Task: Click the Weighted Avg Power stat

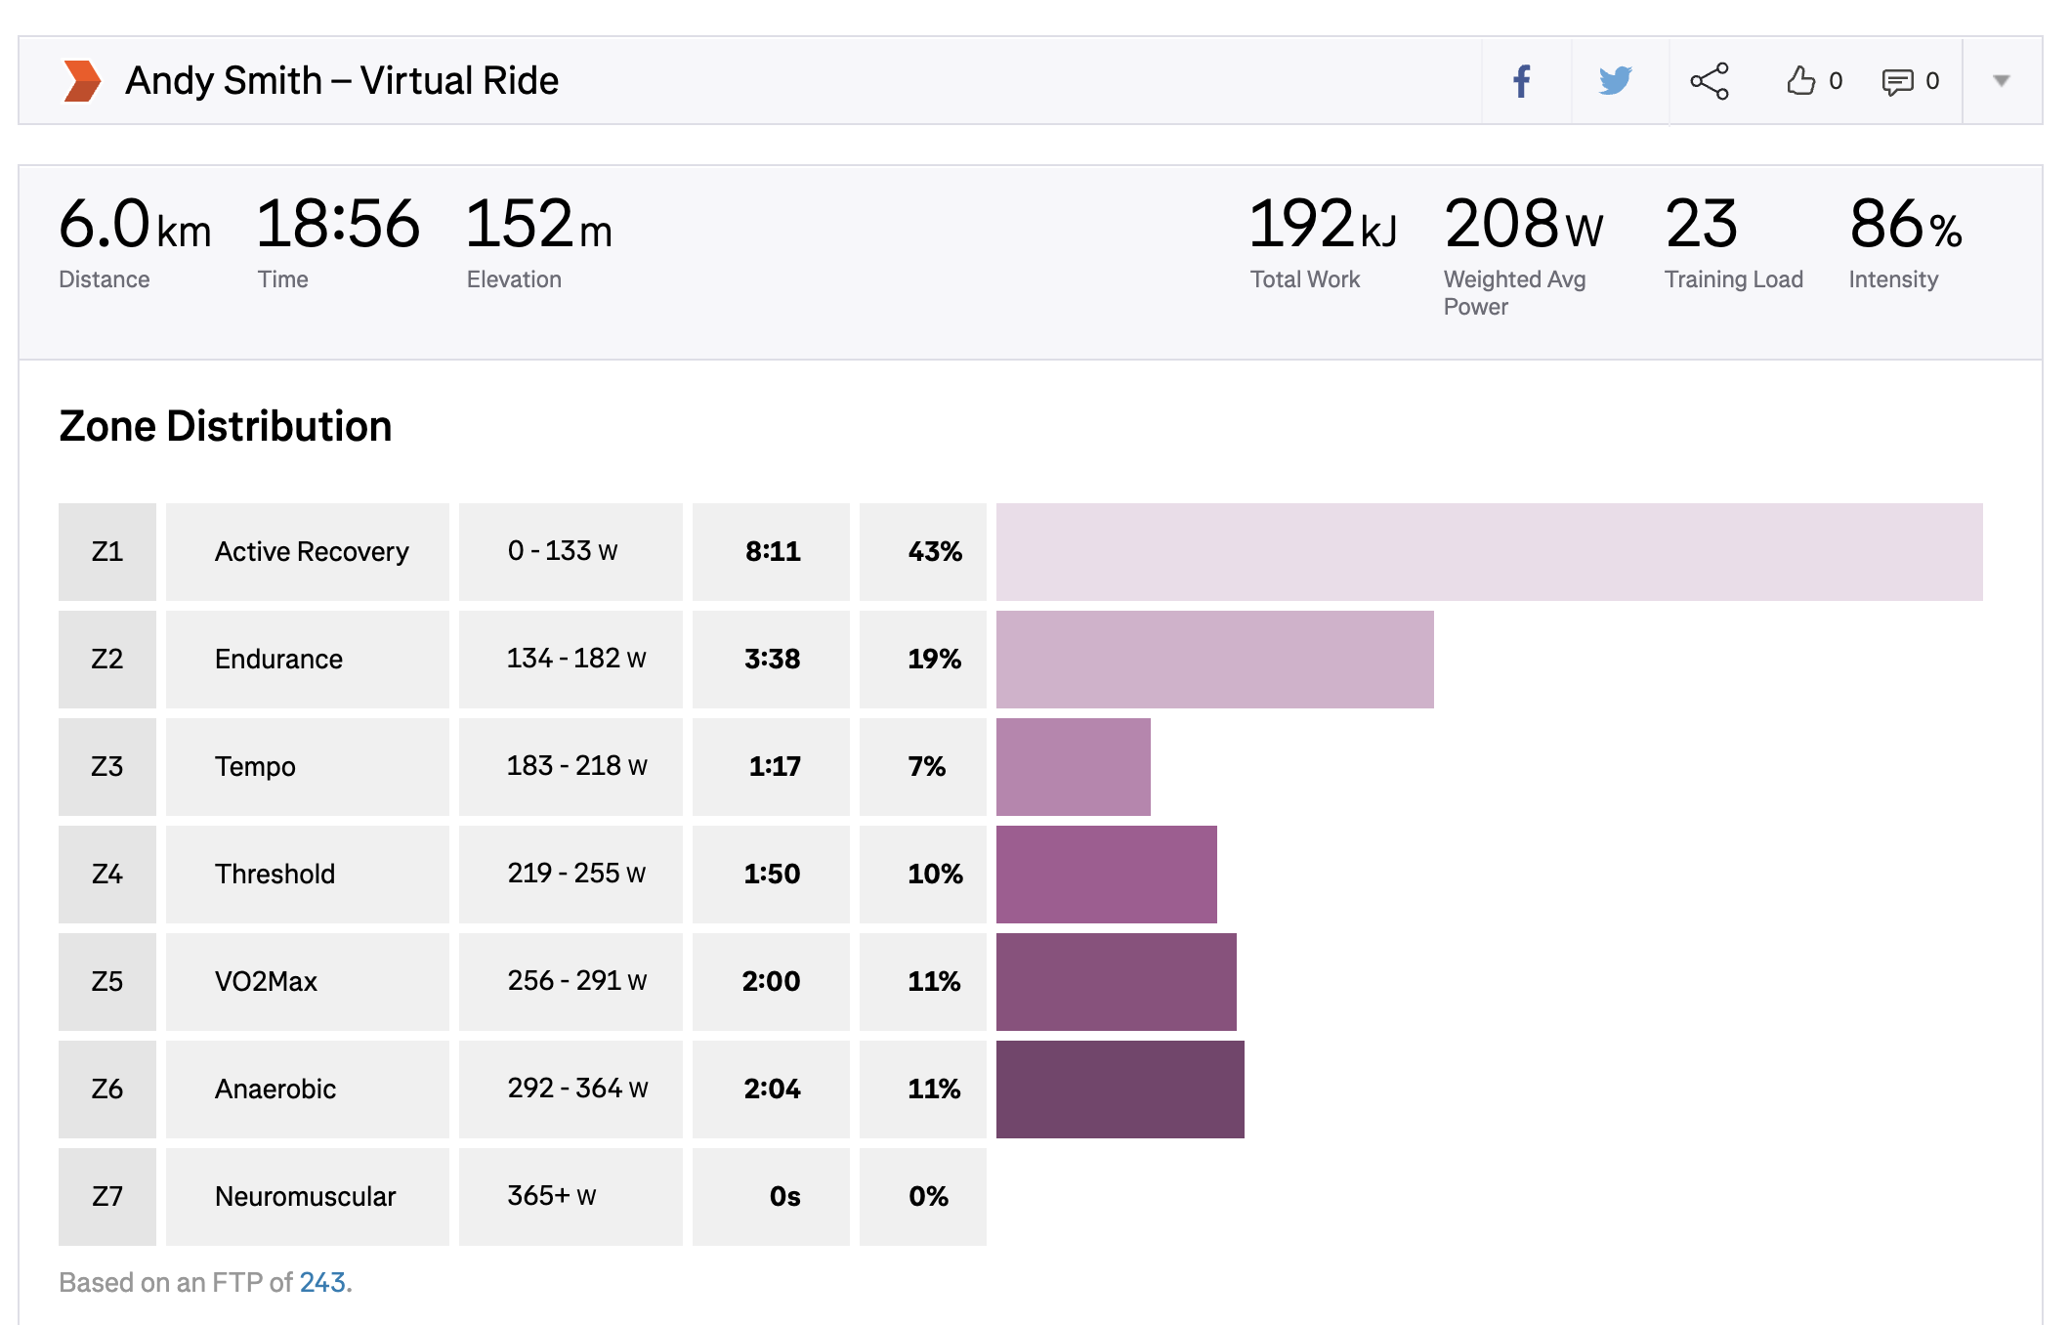Action: [1524, 254]
